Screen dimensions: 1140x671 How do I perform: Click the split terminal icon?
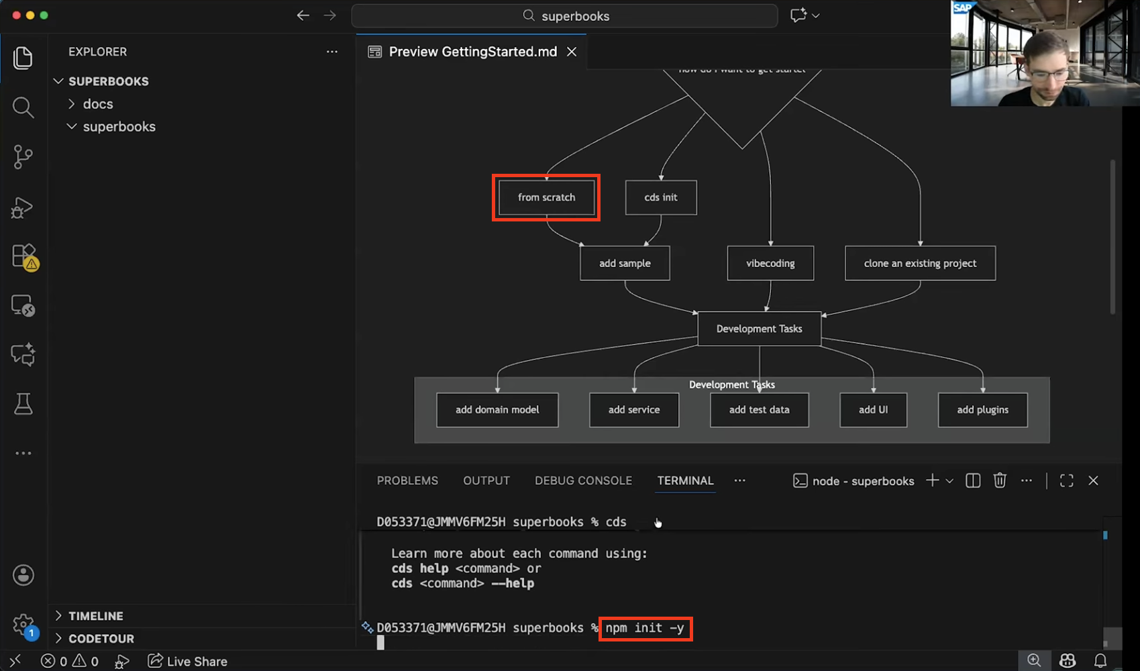tap(972, 480)
